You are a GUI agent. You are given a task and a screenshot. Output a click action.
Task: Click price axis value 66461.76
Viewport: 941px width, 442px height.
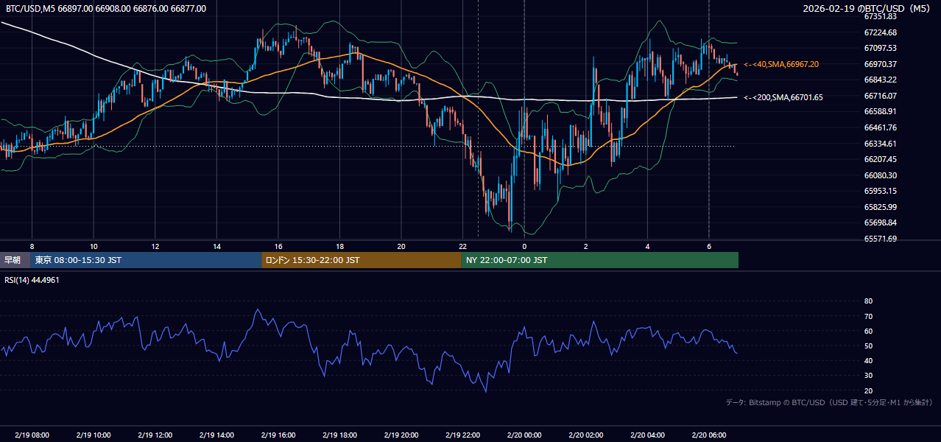tap(880, 127)
